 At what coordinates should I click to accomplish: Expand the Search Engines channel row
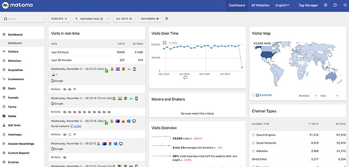tap(253, 135)
